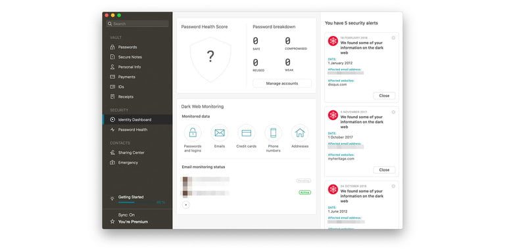Screen dimensions: 505x252
Task: Click the Passwords lock icon in sidebar
Action: pos(112,47)
